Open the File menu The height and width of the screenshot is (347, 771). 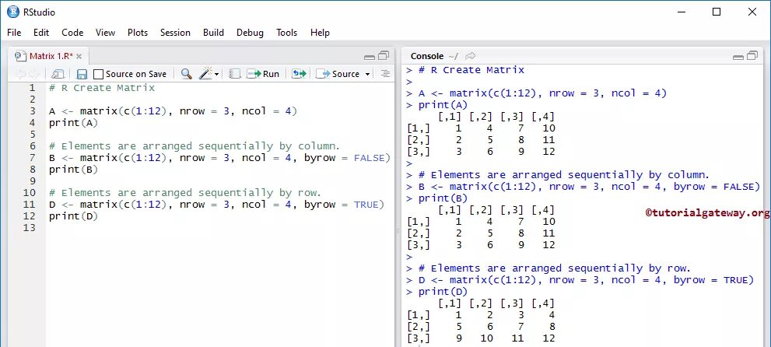tap(14, 33)
